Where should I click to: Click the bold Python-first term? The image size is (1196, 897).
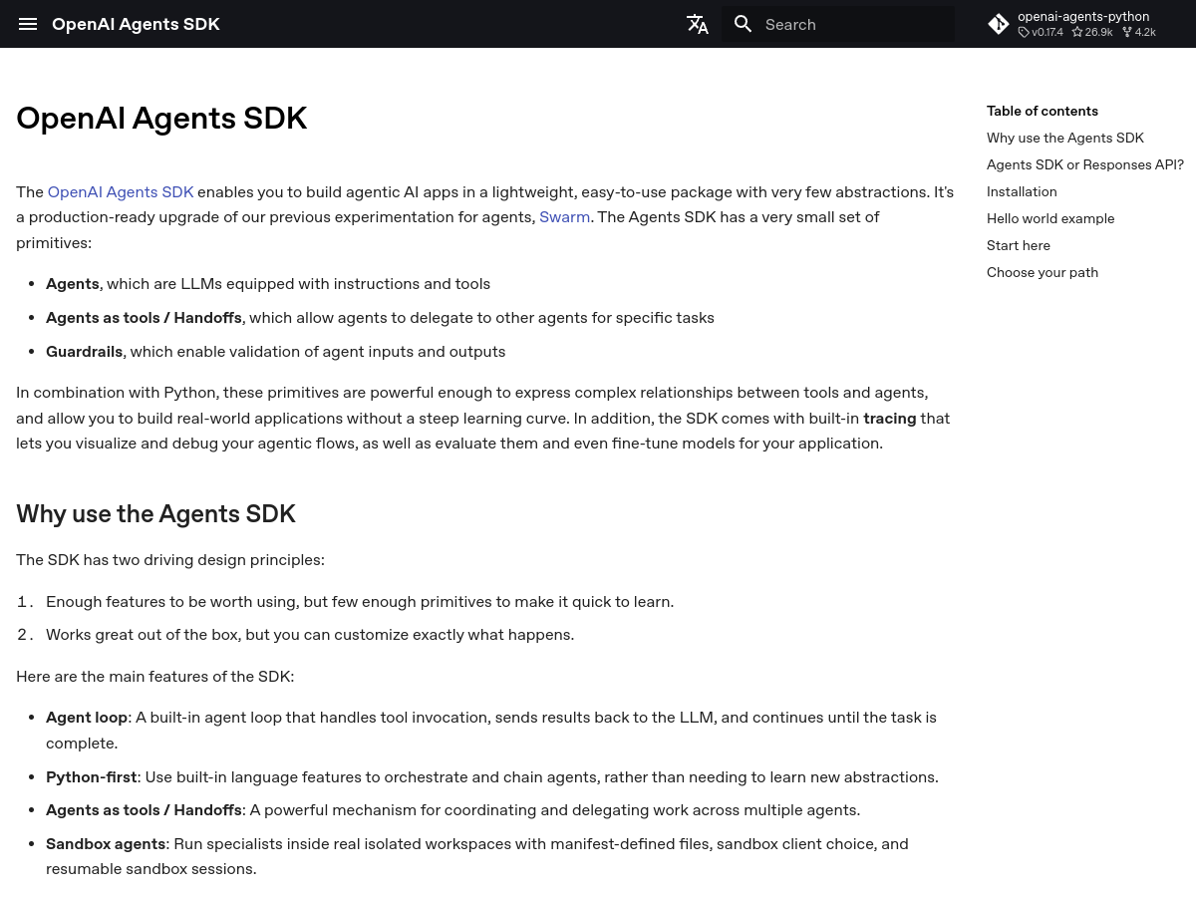click(x=92, y=777)
